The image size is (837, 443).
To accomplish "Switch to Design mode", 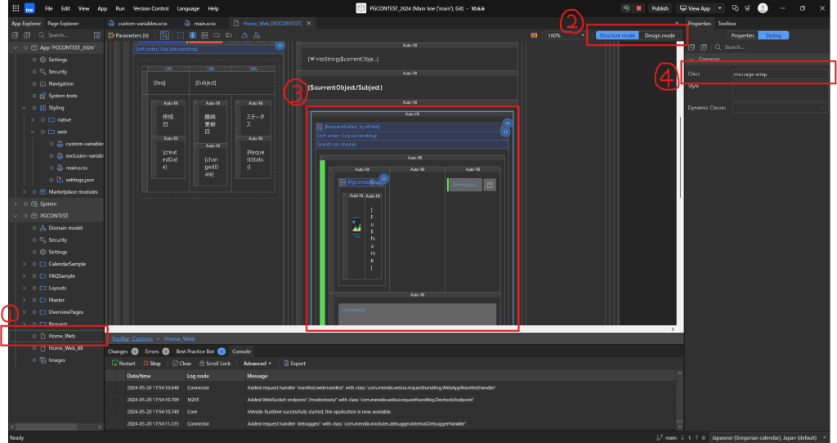I will pyautogui.click(x=660, y=36).
